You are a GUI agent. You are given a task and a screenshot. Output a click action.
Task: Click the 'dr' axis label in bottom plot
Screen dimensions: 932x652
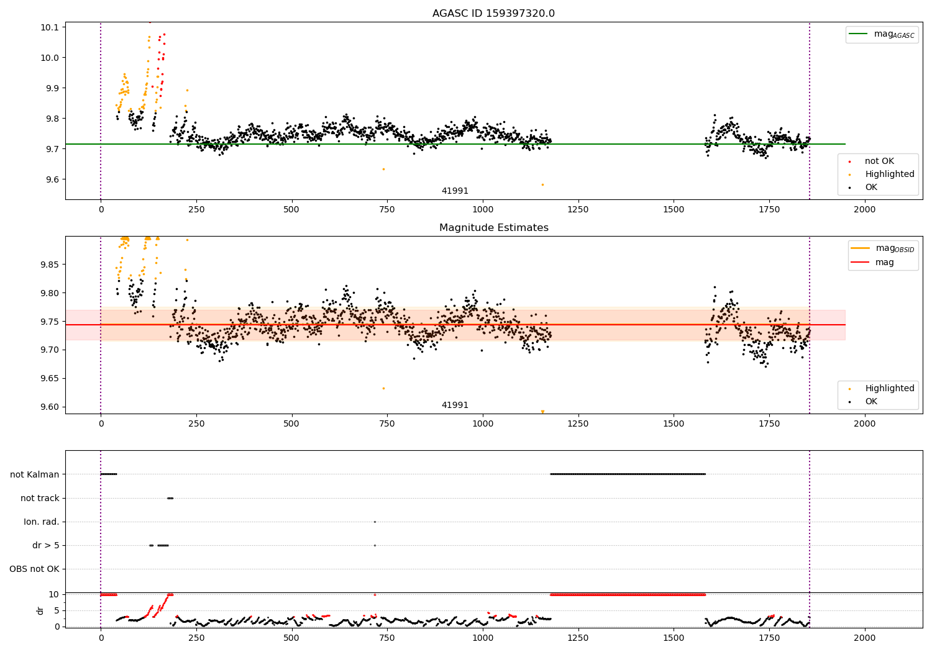40,610
